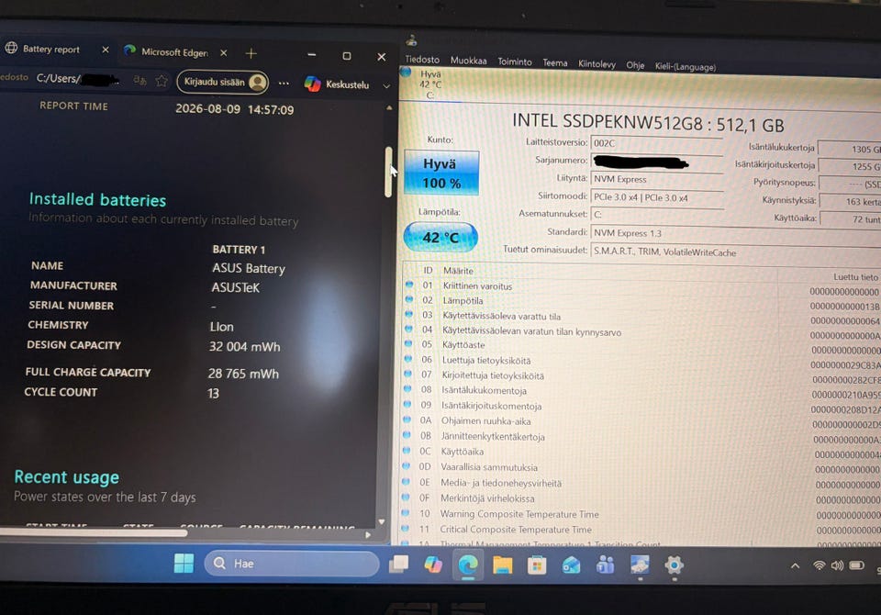Click the battery report scroll up arrow
This screenshot has height=615, width=881.
[x=389, y=107]
